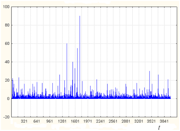180x131 pixels.
Task: Click the spike near 3521 reaching 30
Action: pos(150,85)
